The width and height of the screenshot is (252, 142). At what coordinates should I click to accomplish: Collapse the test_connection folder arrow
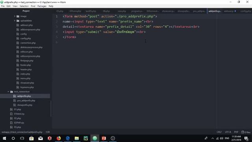(8, 92)
